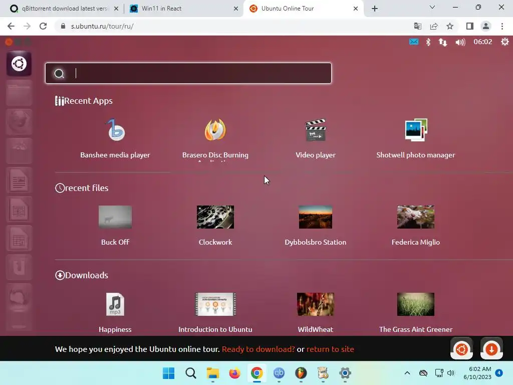513x385 pixels.
Task: Open The Grass Aint Greener thumbnail
Action: pyautogui.click(x=415, y=304)
